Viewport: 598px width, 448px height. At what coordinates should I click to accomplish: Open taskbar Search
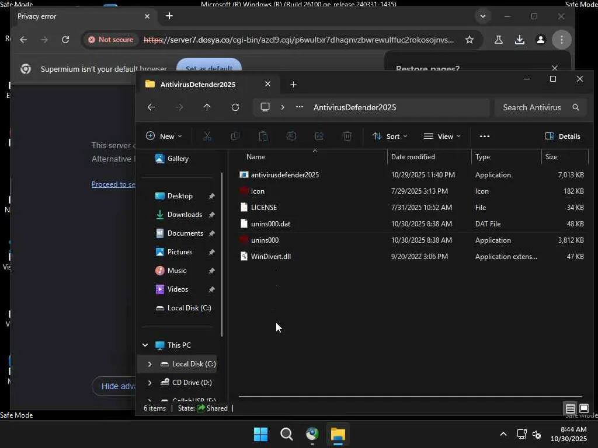point(286,434)
